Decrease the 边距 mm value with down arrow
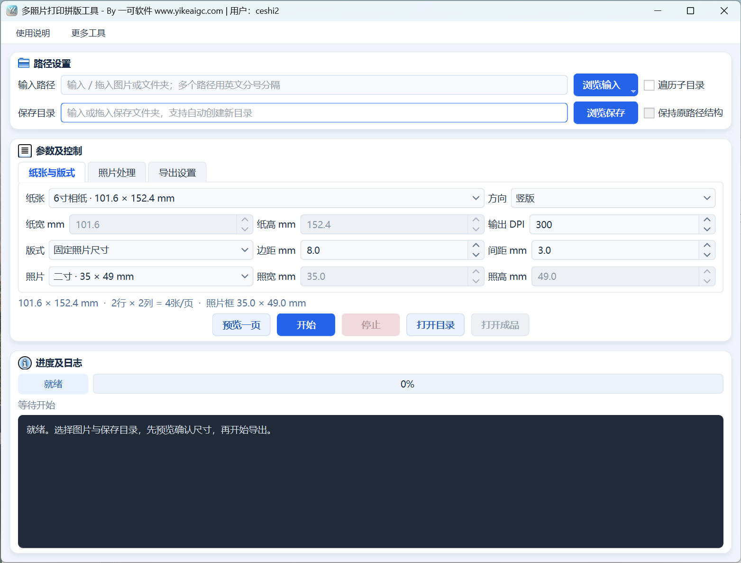This screenshot has width=741, height=563. pos(476,255)
